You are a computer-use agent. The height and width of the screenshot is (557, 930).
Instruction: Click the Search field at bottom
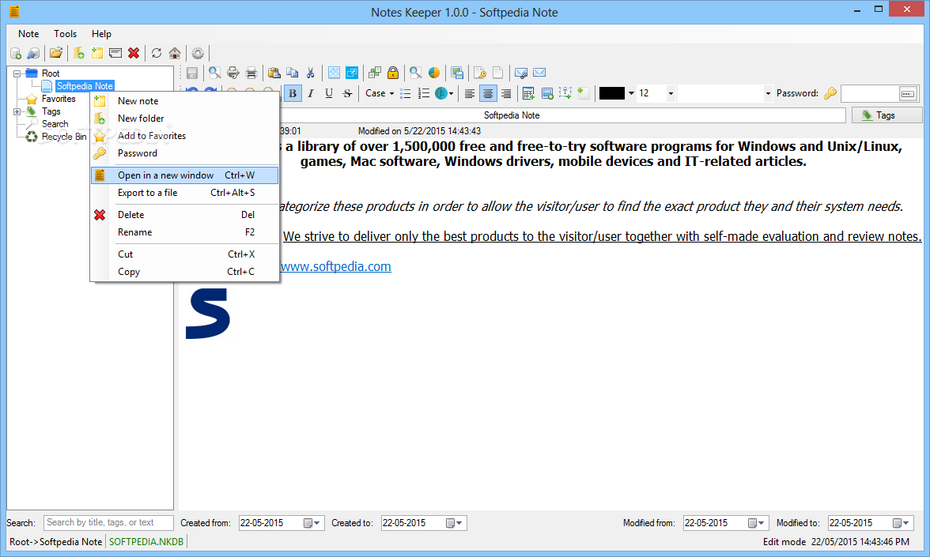coord(108,523)
